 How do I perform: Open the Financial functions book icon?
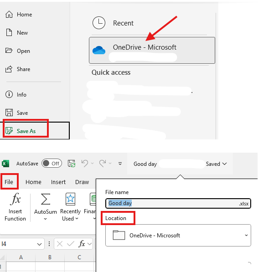click(93, 199)
